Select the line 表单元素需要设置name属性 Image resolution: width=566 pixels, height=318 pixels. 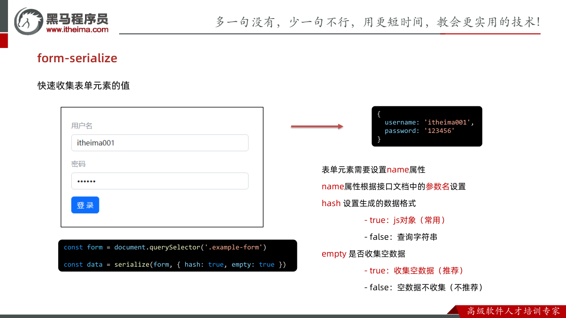point(374,170)
